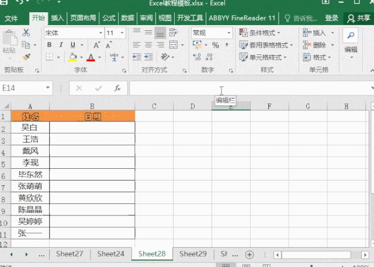Click the wén phonetic guide icon

(114, 57)
